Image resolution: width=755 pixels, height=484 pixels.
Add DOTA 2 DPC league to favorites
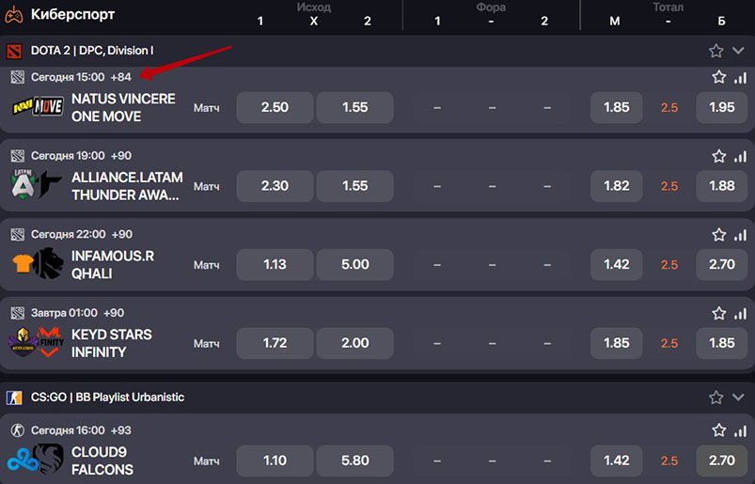point(716,51)
